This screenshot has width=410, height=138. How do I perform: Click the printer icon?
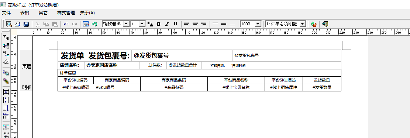[x=17, y=24]
